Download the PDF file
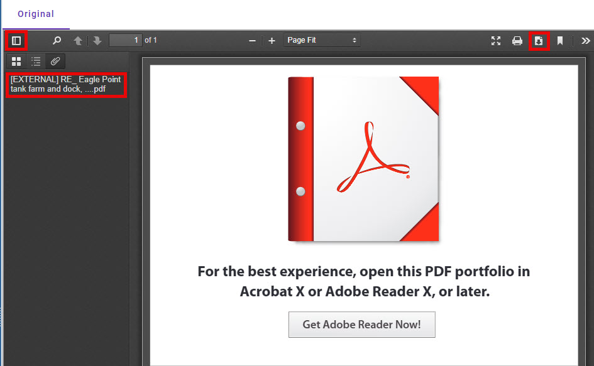The height and width of the screenshot is (366, 594). coord(539,41)
